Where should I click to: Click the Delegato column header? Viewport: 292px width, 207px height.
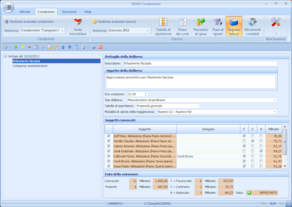click(208, 129)
